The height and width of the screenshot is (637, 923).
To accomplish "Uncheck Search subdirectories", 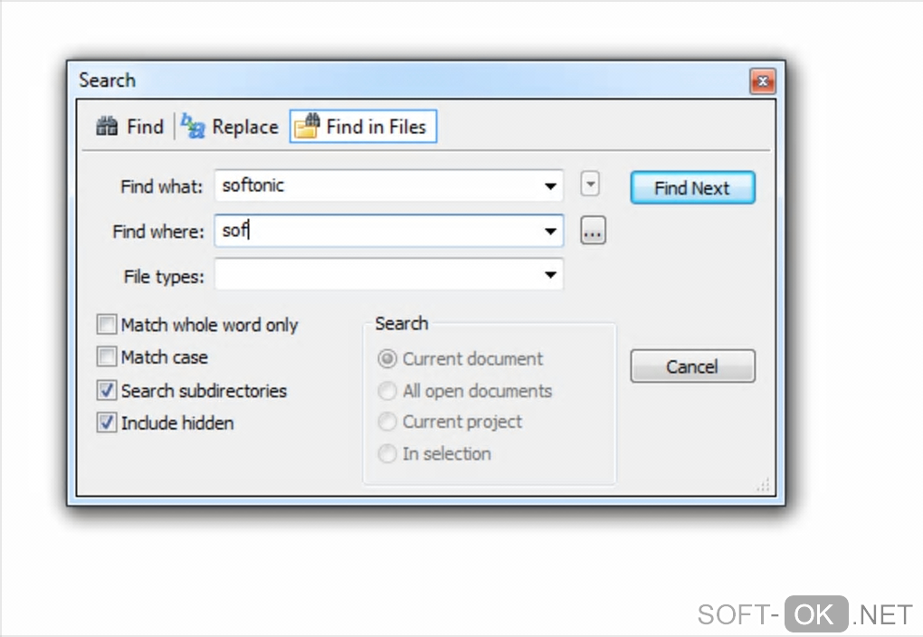I will pos(108,391).
